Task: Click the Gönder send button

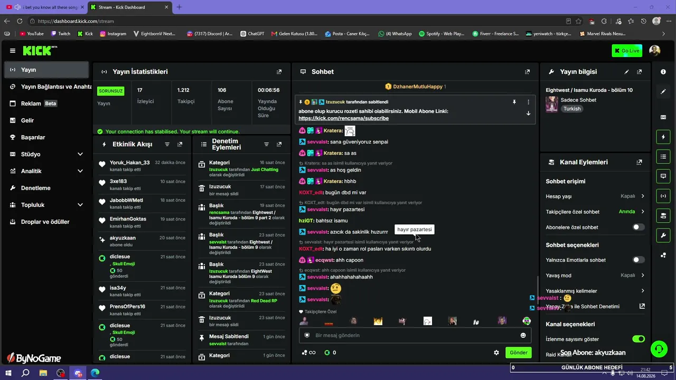Action: pos(518,353)
